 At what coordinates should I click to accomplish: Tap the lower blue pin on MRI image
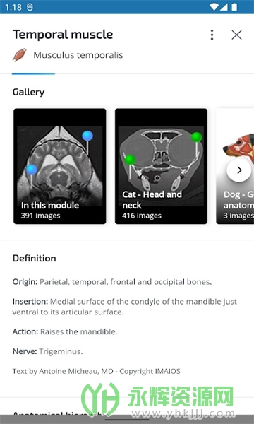tap(32, 170)
